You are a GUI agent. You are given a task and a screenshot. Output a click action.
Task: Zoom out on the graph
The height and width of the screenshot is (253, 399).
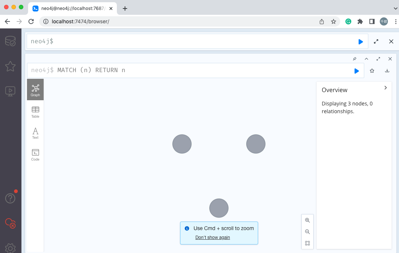coord(307,232)
